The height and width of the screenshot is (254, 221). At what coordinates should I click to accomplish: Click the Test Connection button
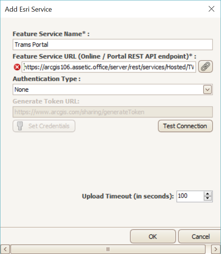pyautogui.click(x=185, y=126)
